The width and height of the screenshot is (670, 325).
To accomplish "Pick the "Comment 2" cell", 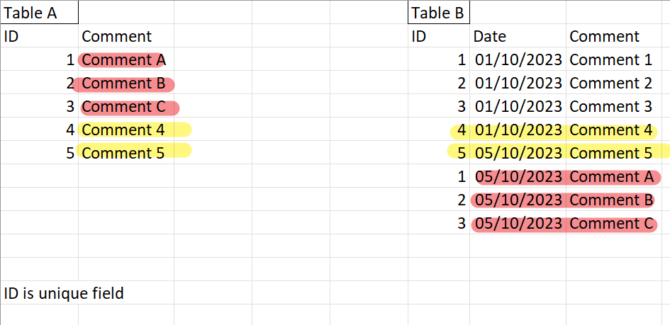I will tap(613, 83).
